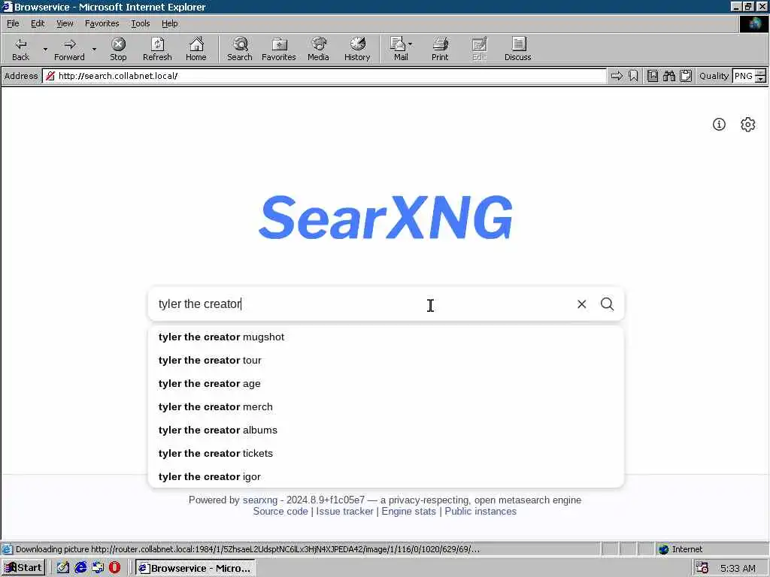Select suggestion 'tyler the creator age'
Screen dimensions: 770x577
click(386, 384)
